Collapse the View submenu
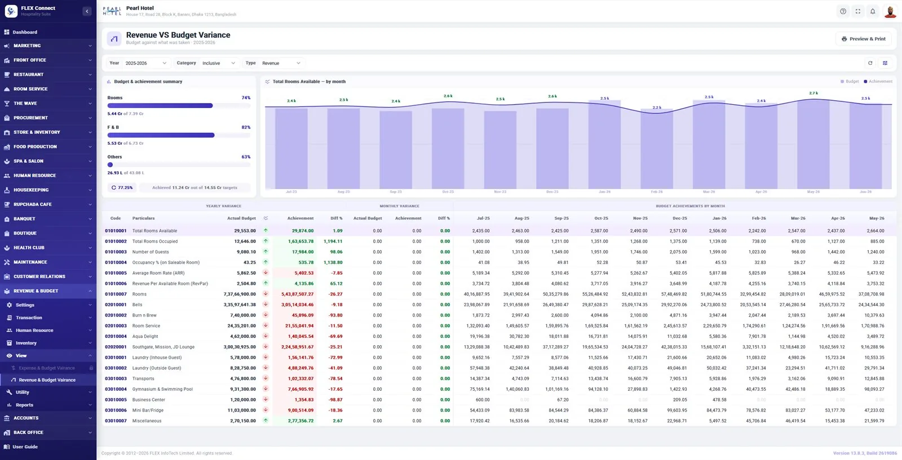902x460 pixels. [48, 356]
